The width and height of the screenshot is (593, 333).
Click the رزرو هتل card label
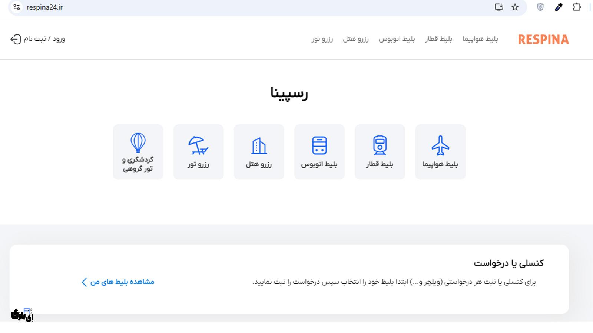pyautogui.click(x=259, y=164)
